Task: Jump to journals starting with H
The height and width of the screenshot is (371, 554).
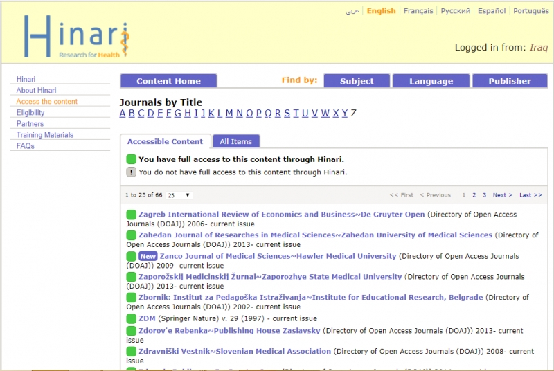Action: (x=188, y=114)
